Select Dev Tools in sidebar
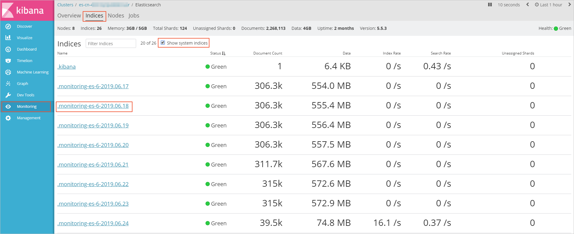Image resolution: width=574 pixels, height=234 pixels. click(25, 95)
